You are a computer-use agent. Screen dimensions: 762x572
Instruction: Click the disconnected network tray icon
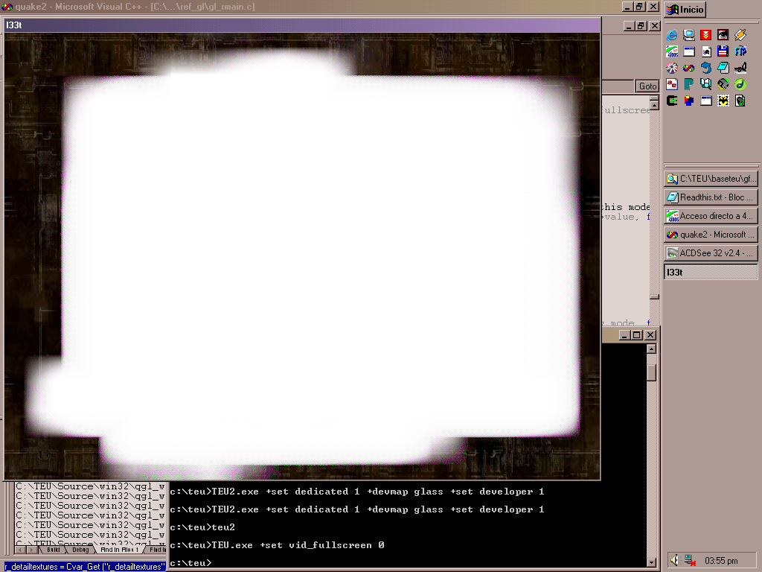[690, 560]
